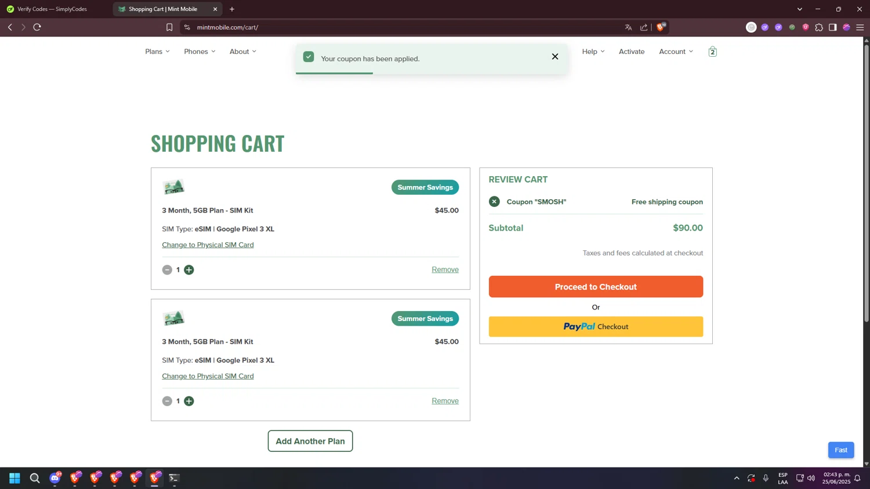Dismiss the coupon applied notification
870x489 pixels.
pyautogui.click(x=555, y=57)
